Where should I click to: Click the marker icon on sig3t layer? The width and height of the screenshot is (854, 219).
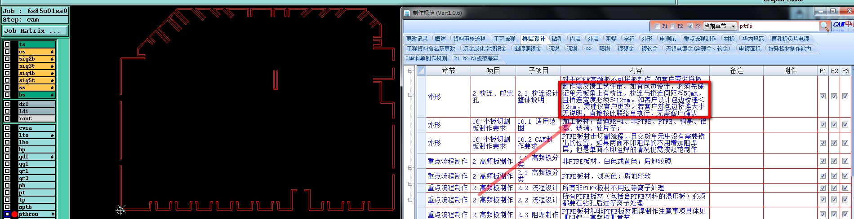(52, 66)
